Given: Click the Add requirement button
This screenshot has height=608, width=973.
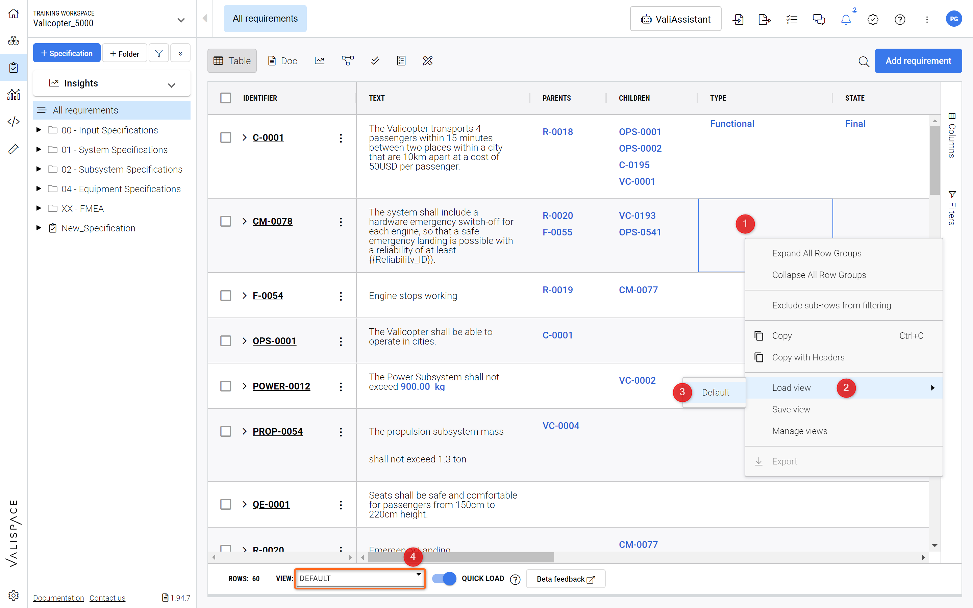Looking at the screenshot, I should (x=918, y=61).
